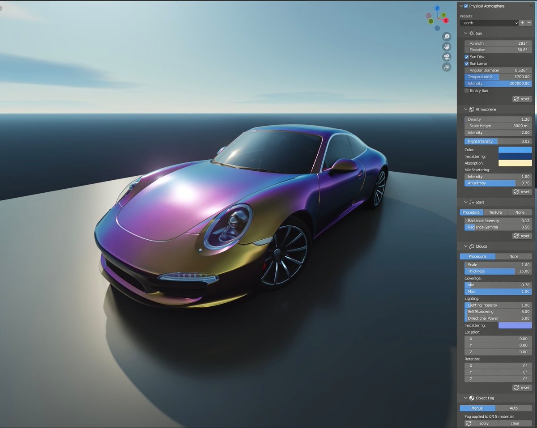Viewport: 537px width, 428px height.
Task: Click the blue Z axis gizmo
Action: [438, 8]
